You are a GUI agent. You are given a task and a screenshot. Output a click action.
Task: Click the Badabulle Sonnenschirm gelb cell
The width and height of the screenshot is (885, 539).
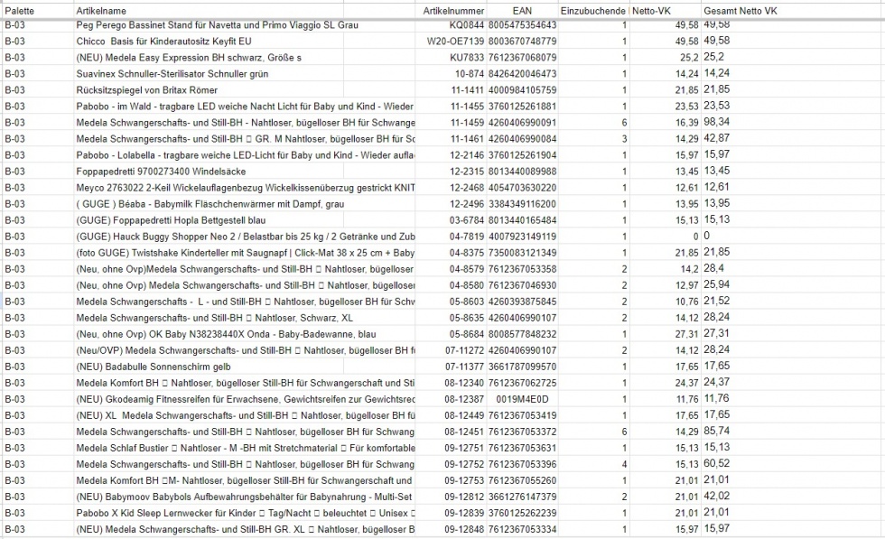pyautogui.click(x=154, y=367)
